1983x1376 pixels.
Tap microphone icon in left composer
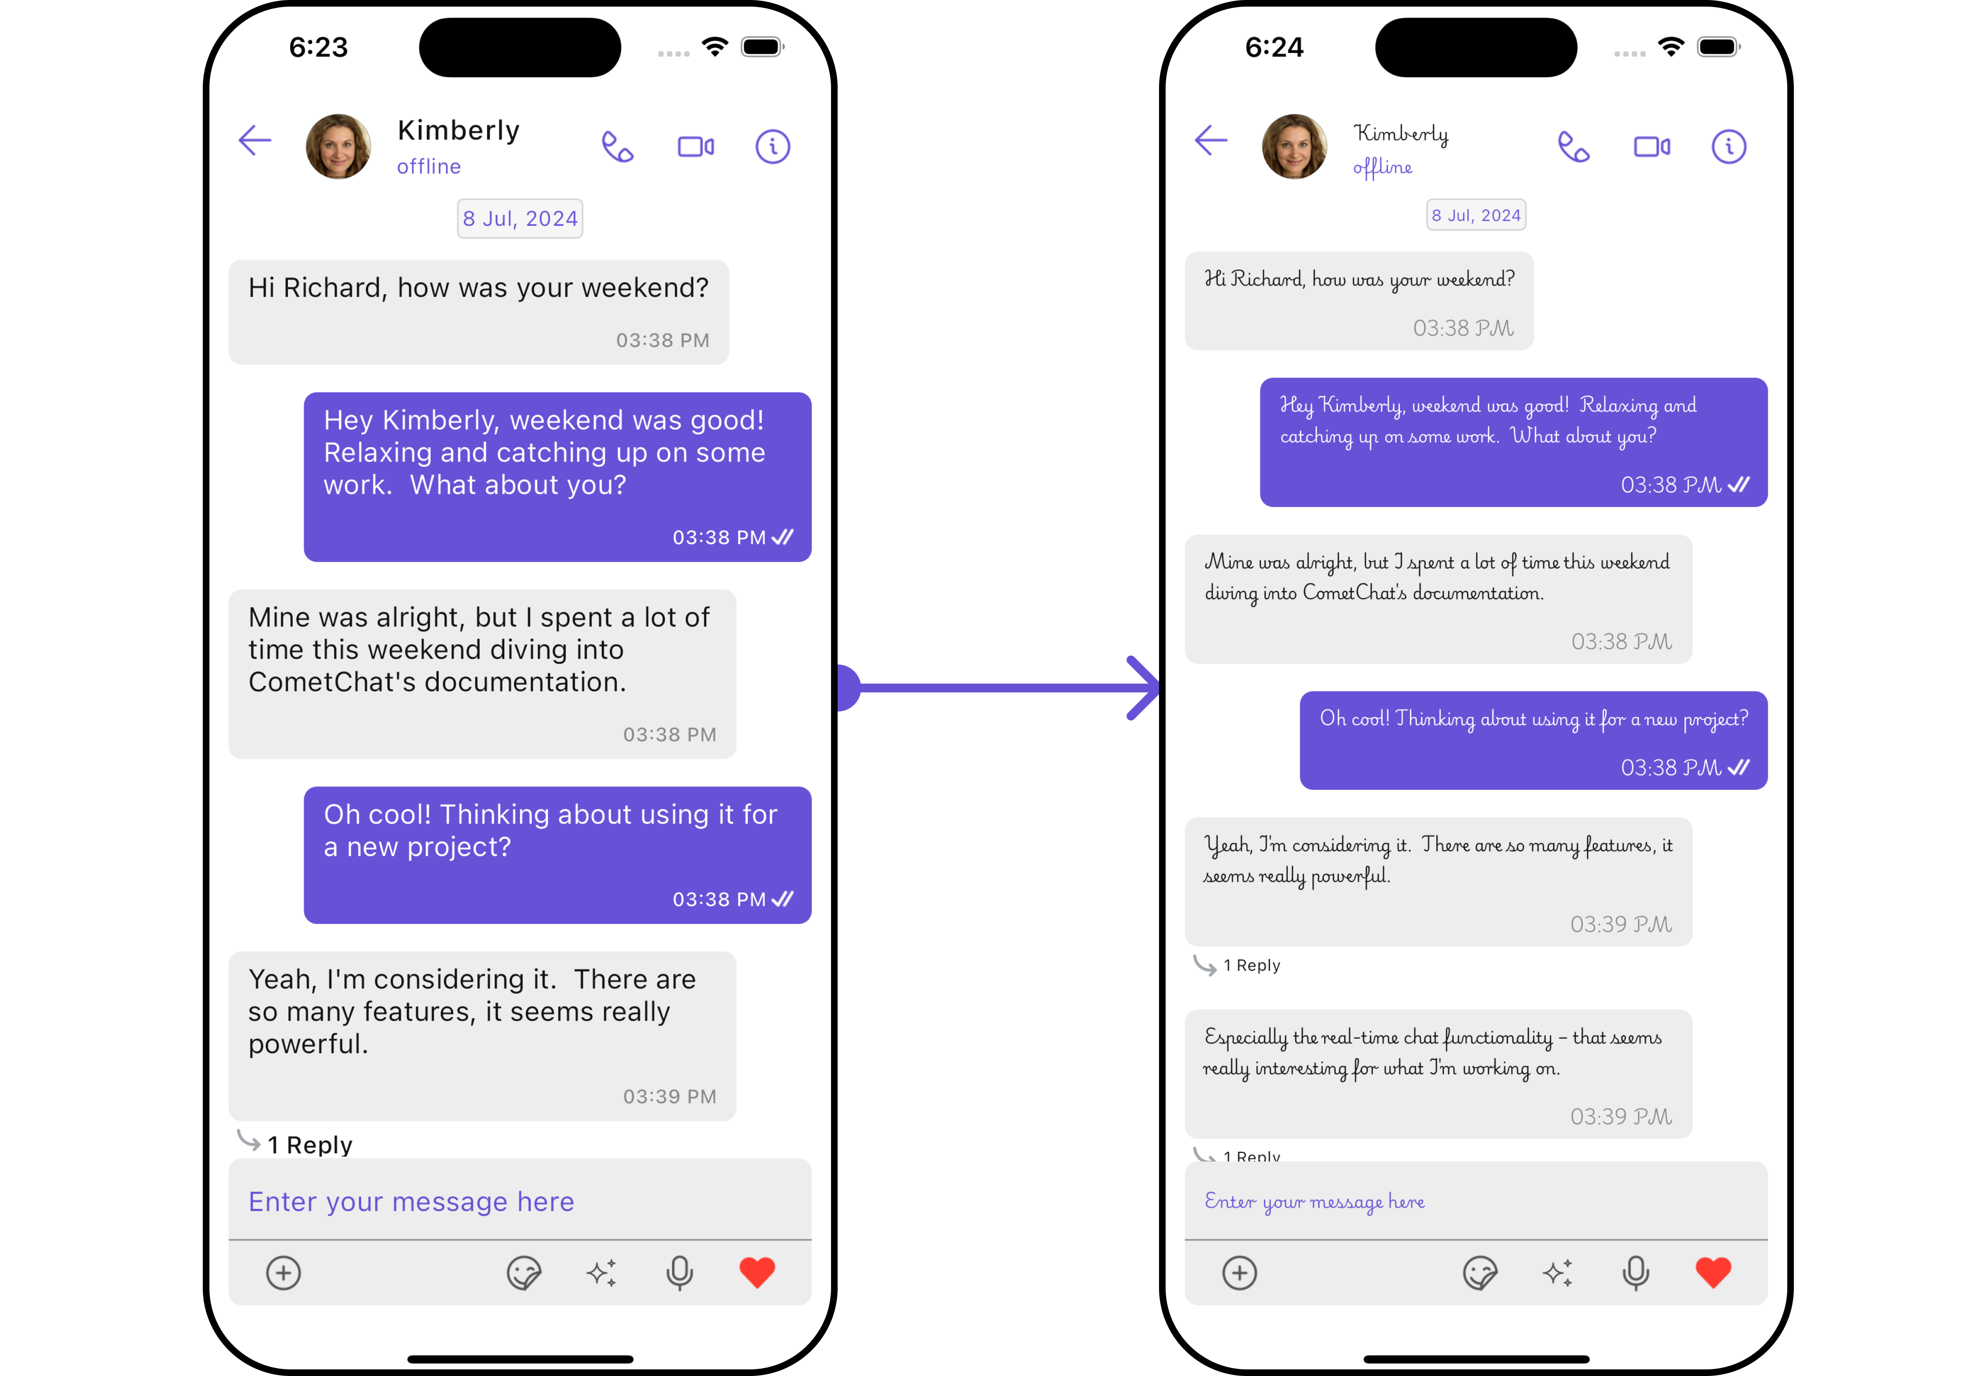click(679, 1272)
